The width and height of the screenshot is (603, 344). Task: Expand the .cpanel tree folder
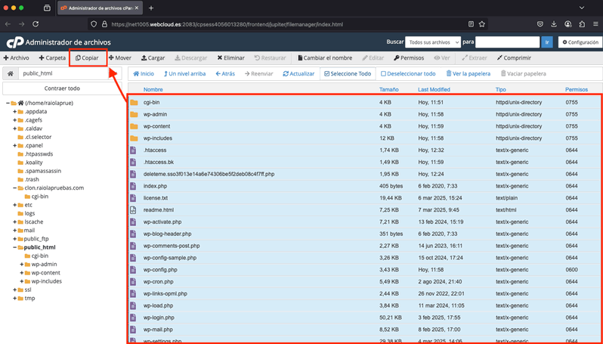point(15,145)
